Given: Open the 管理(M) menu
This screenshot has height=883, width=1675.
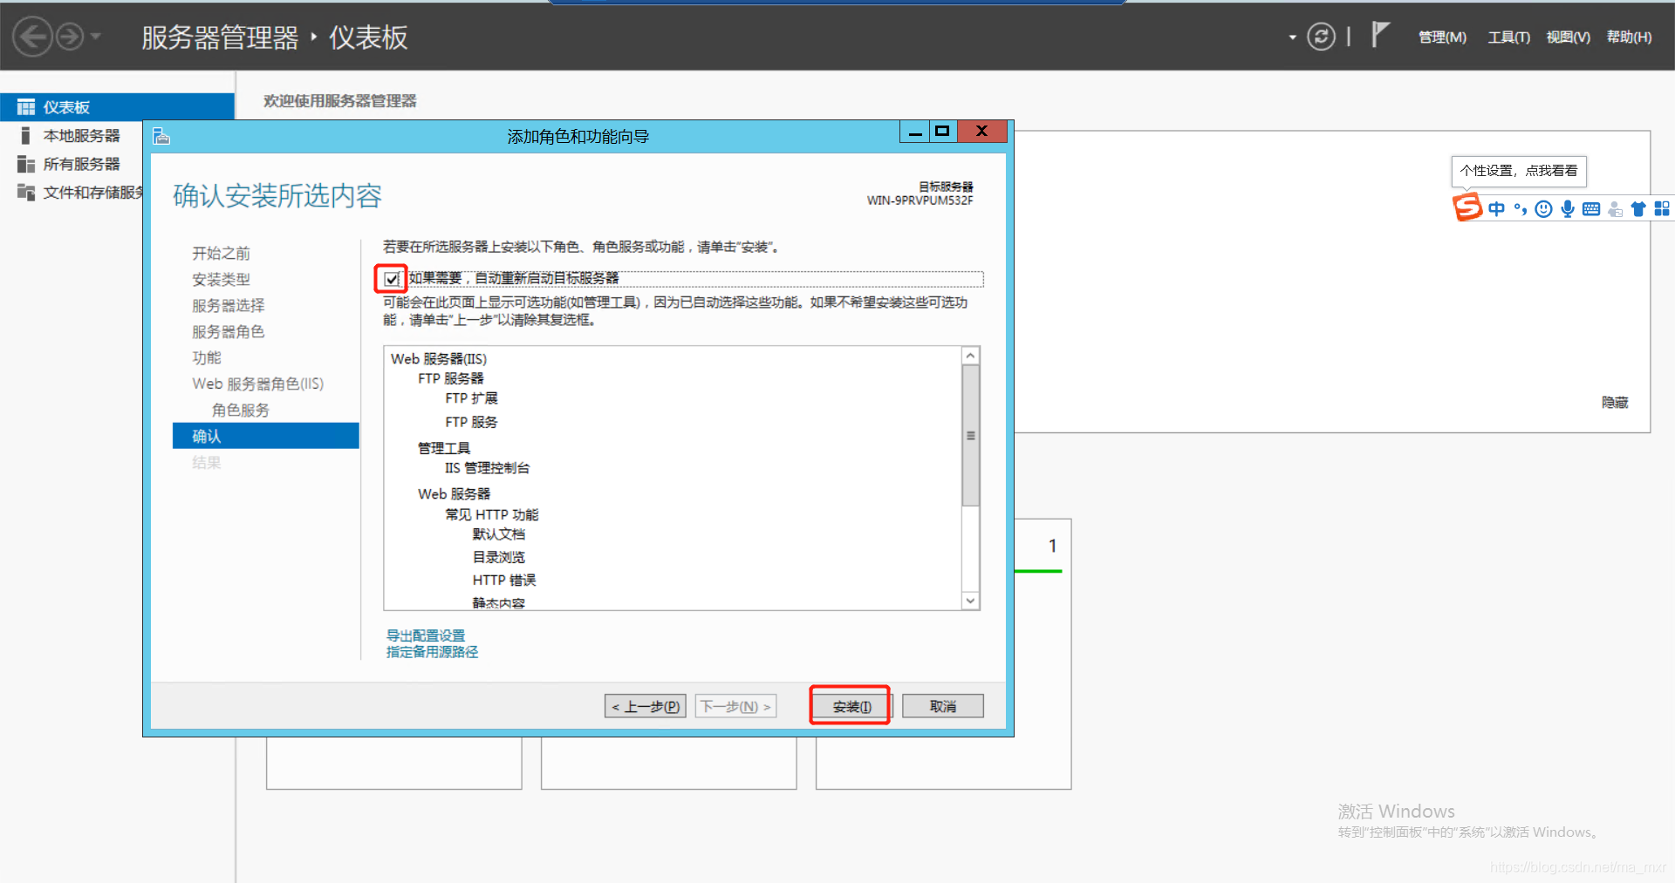Looking at the screenshot, I should (1441, 37).
